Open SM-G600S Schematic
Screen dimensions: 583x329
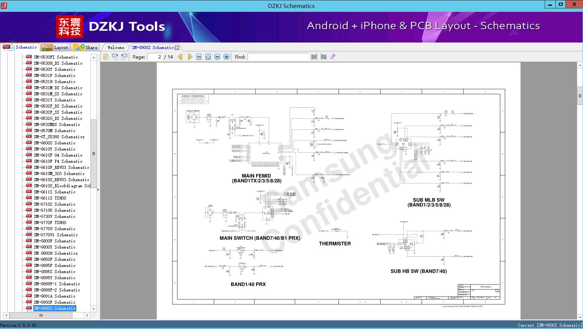click(54, 143)
